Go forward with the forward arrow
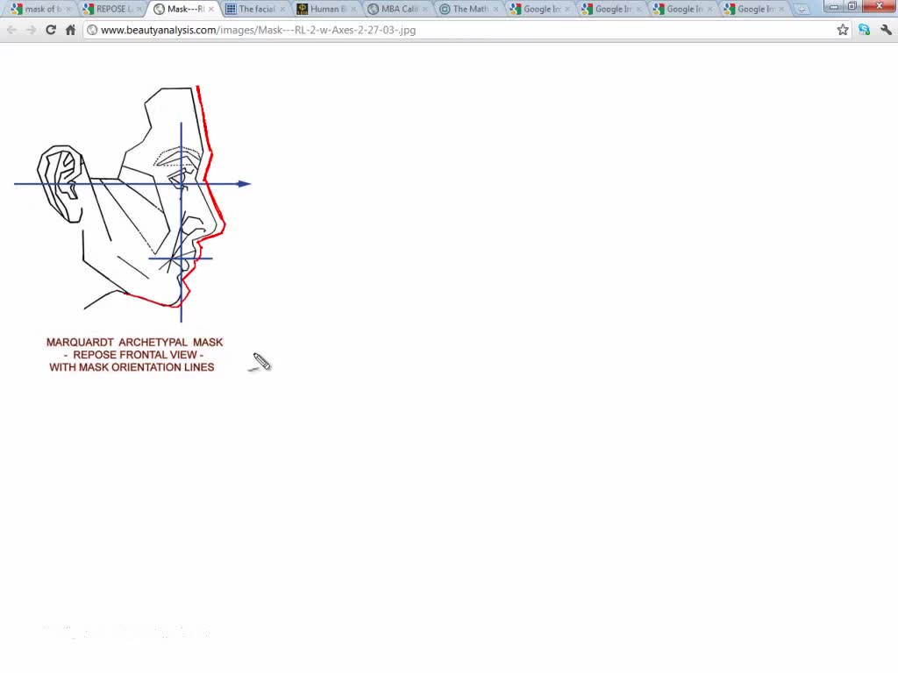 [x=32, y=30]
